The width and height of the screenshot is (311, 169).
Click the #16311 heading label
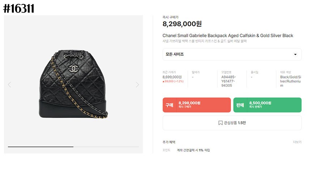(19, 9)
